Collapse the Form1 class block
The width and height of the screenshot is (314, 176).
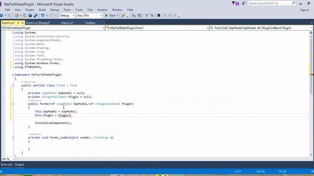pos(13,86)
